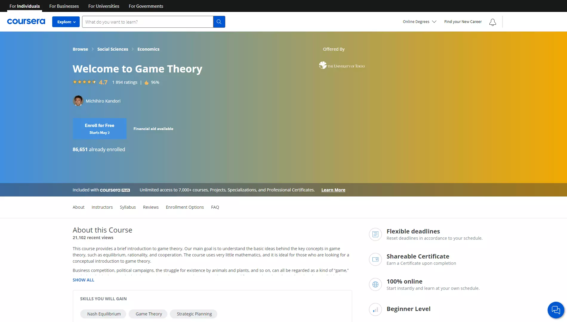Open Find your New Career link
The image size is (567, 322).
pyautogui.click(x=463, y=22)
